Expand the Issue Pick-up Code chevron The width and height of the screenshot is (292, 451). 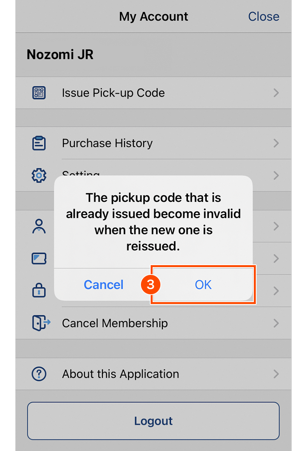coord(276,93)
